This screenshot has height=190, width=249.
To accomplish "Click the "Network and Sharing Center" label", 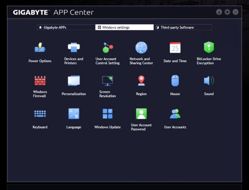I will tap(142, 61).
